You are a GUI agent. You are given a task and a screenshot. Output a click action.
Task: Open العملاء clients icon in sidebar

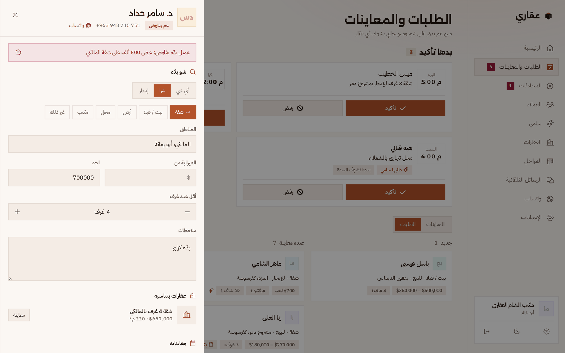(550, 105)
